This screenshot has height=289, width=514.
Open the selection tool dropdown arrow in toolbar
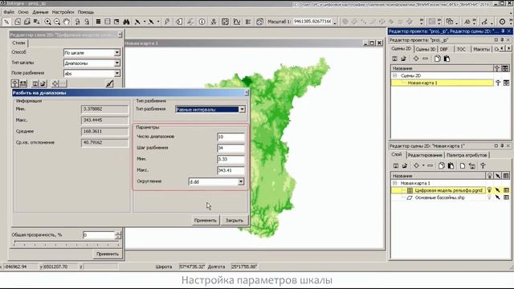pos(145,22)
